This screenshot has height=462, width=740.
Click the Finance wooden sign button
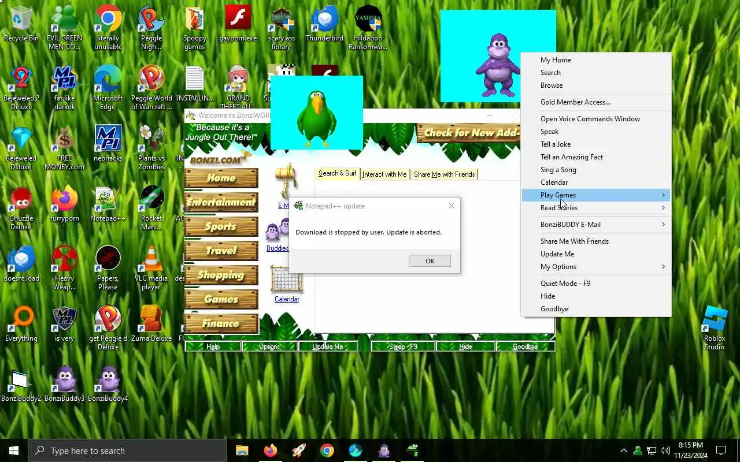tap(221, 324)
